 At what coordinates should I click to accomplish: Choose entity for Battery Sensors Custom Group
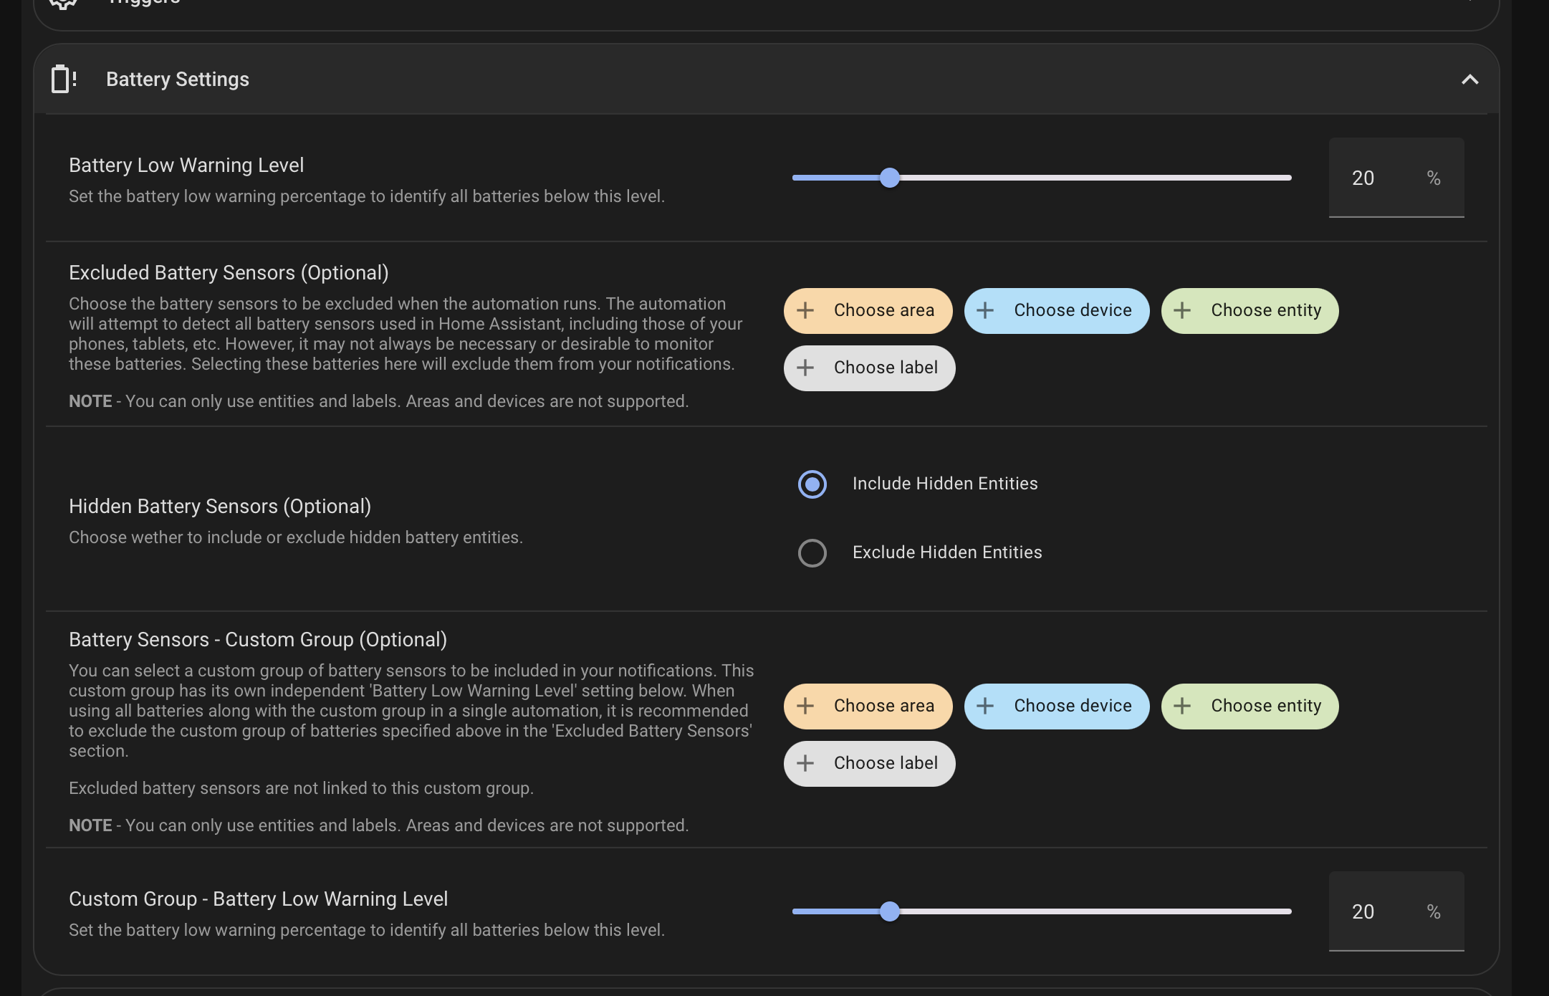1250,706
